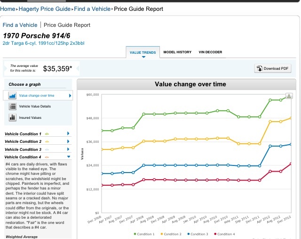Go to Home breadcrumb link
The image size is (301, 239).
pos(8,9)
